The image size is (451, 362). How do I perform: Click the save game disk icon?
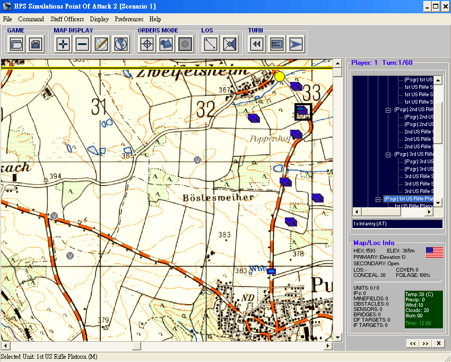click(x=36, y=44)
